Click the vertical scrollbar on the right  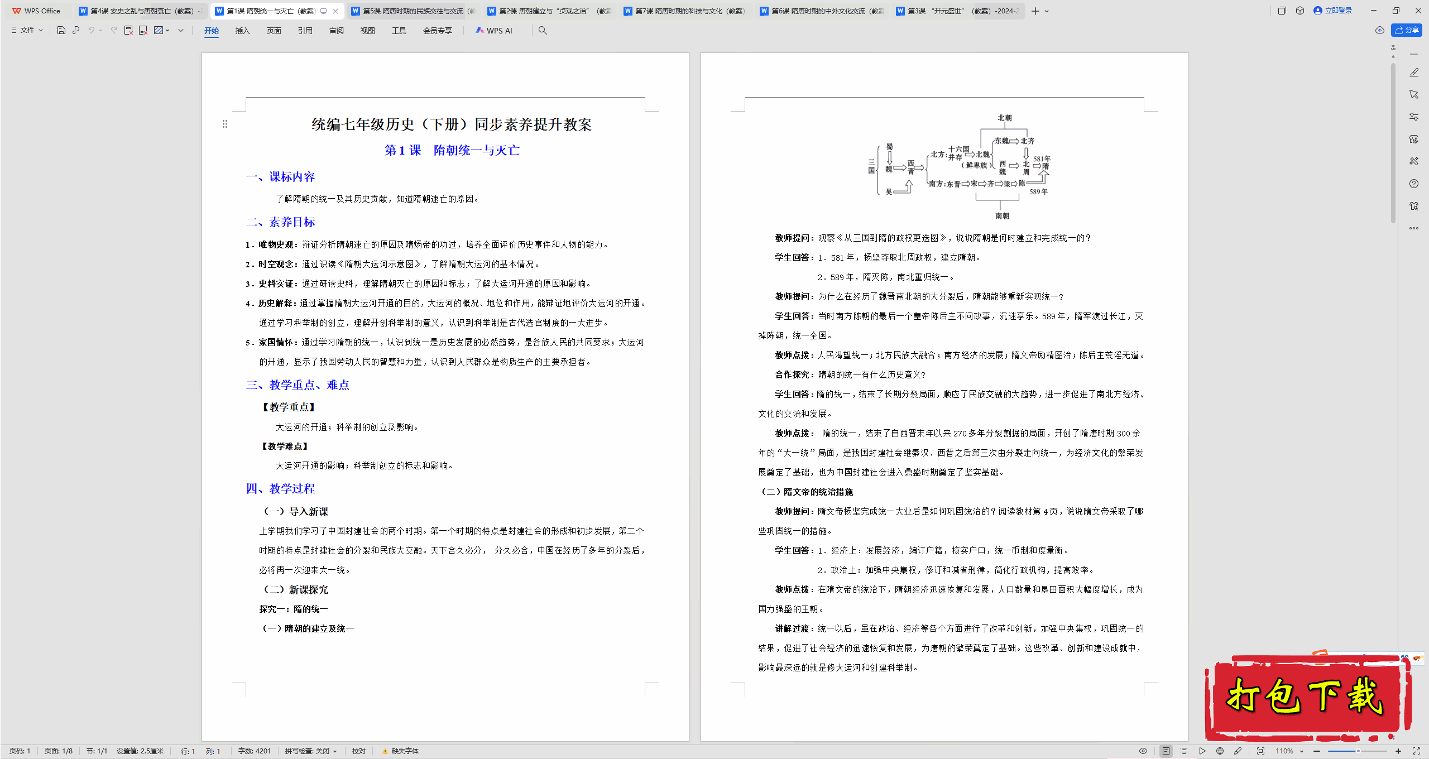(x=1393, y=142)
